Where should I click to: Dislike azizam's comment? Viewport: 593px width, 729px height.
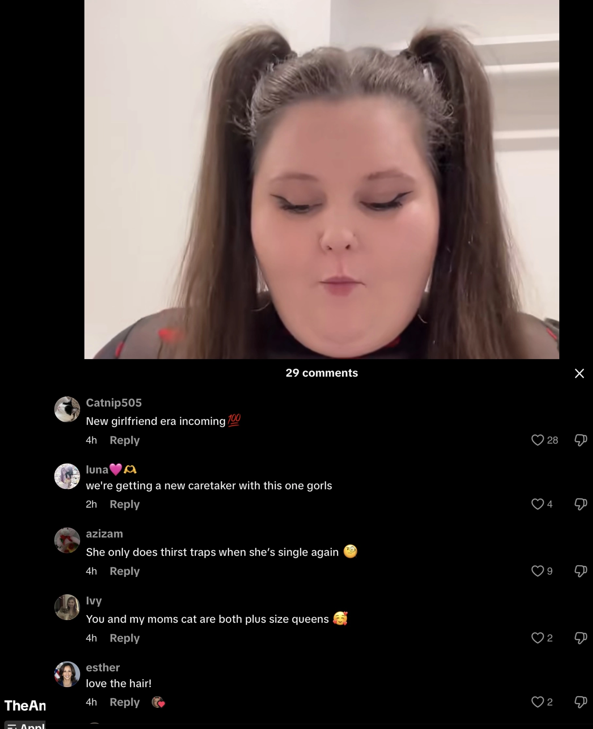(x=581, y=571)
